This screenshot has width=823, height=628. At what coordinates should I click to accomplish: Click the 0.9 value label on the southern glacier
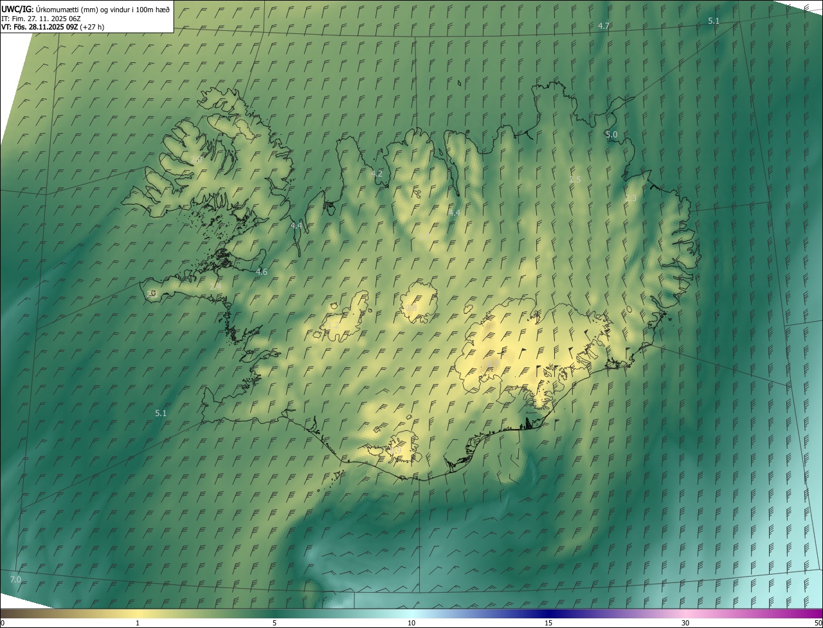pyautogui.click(x=395, y=451)
